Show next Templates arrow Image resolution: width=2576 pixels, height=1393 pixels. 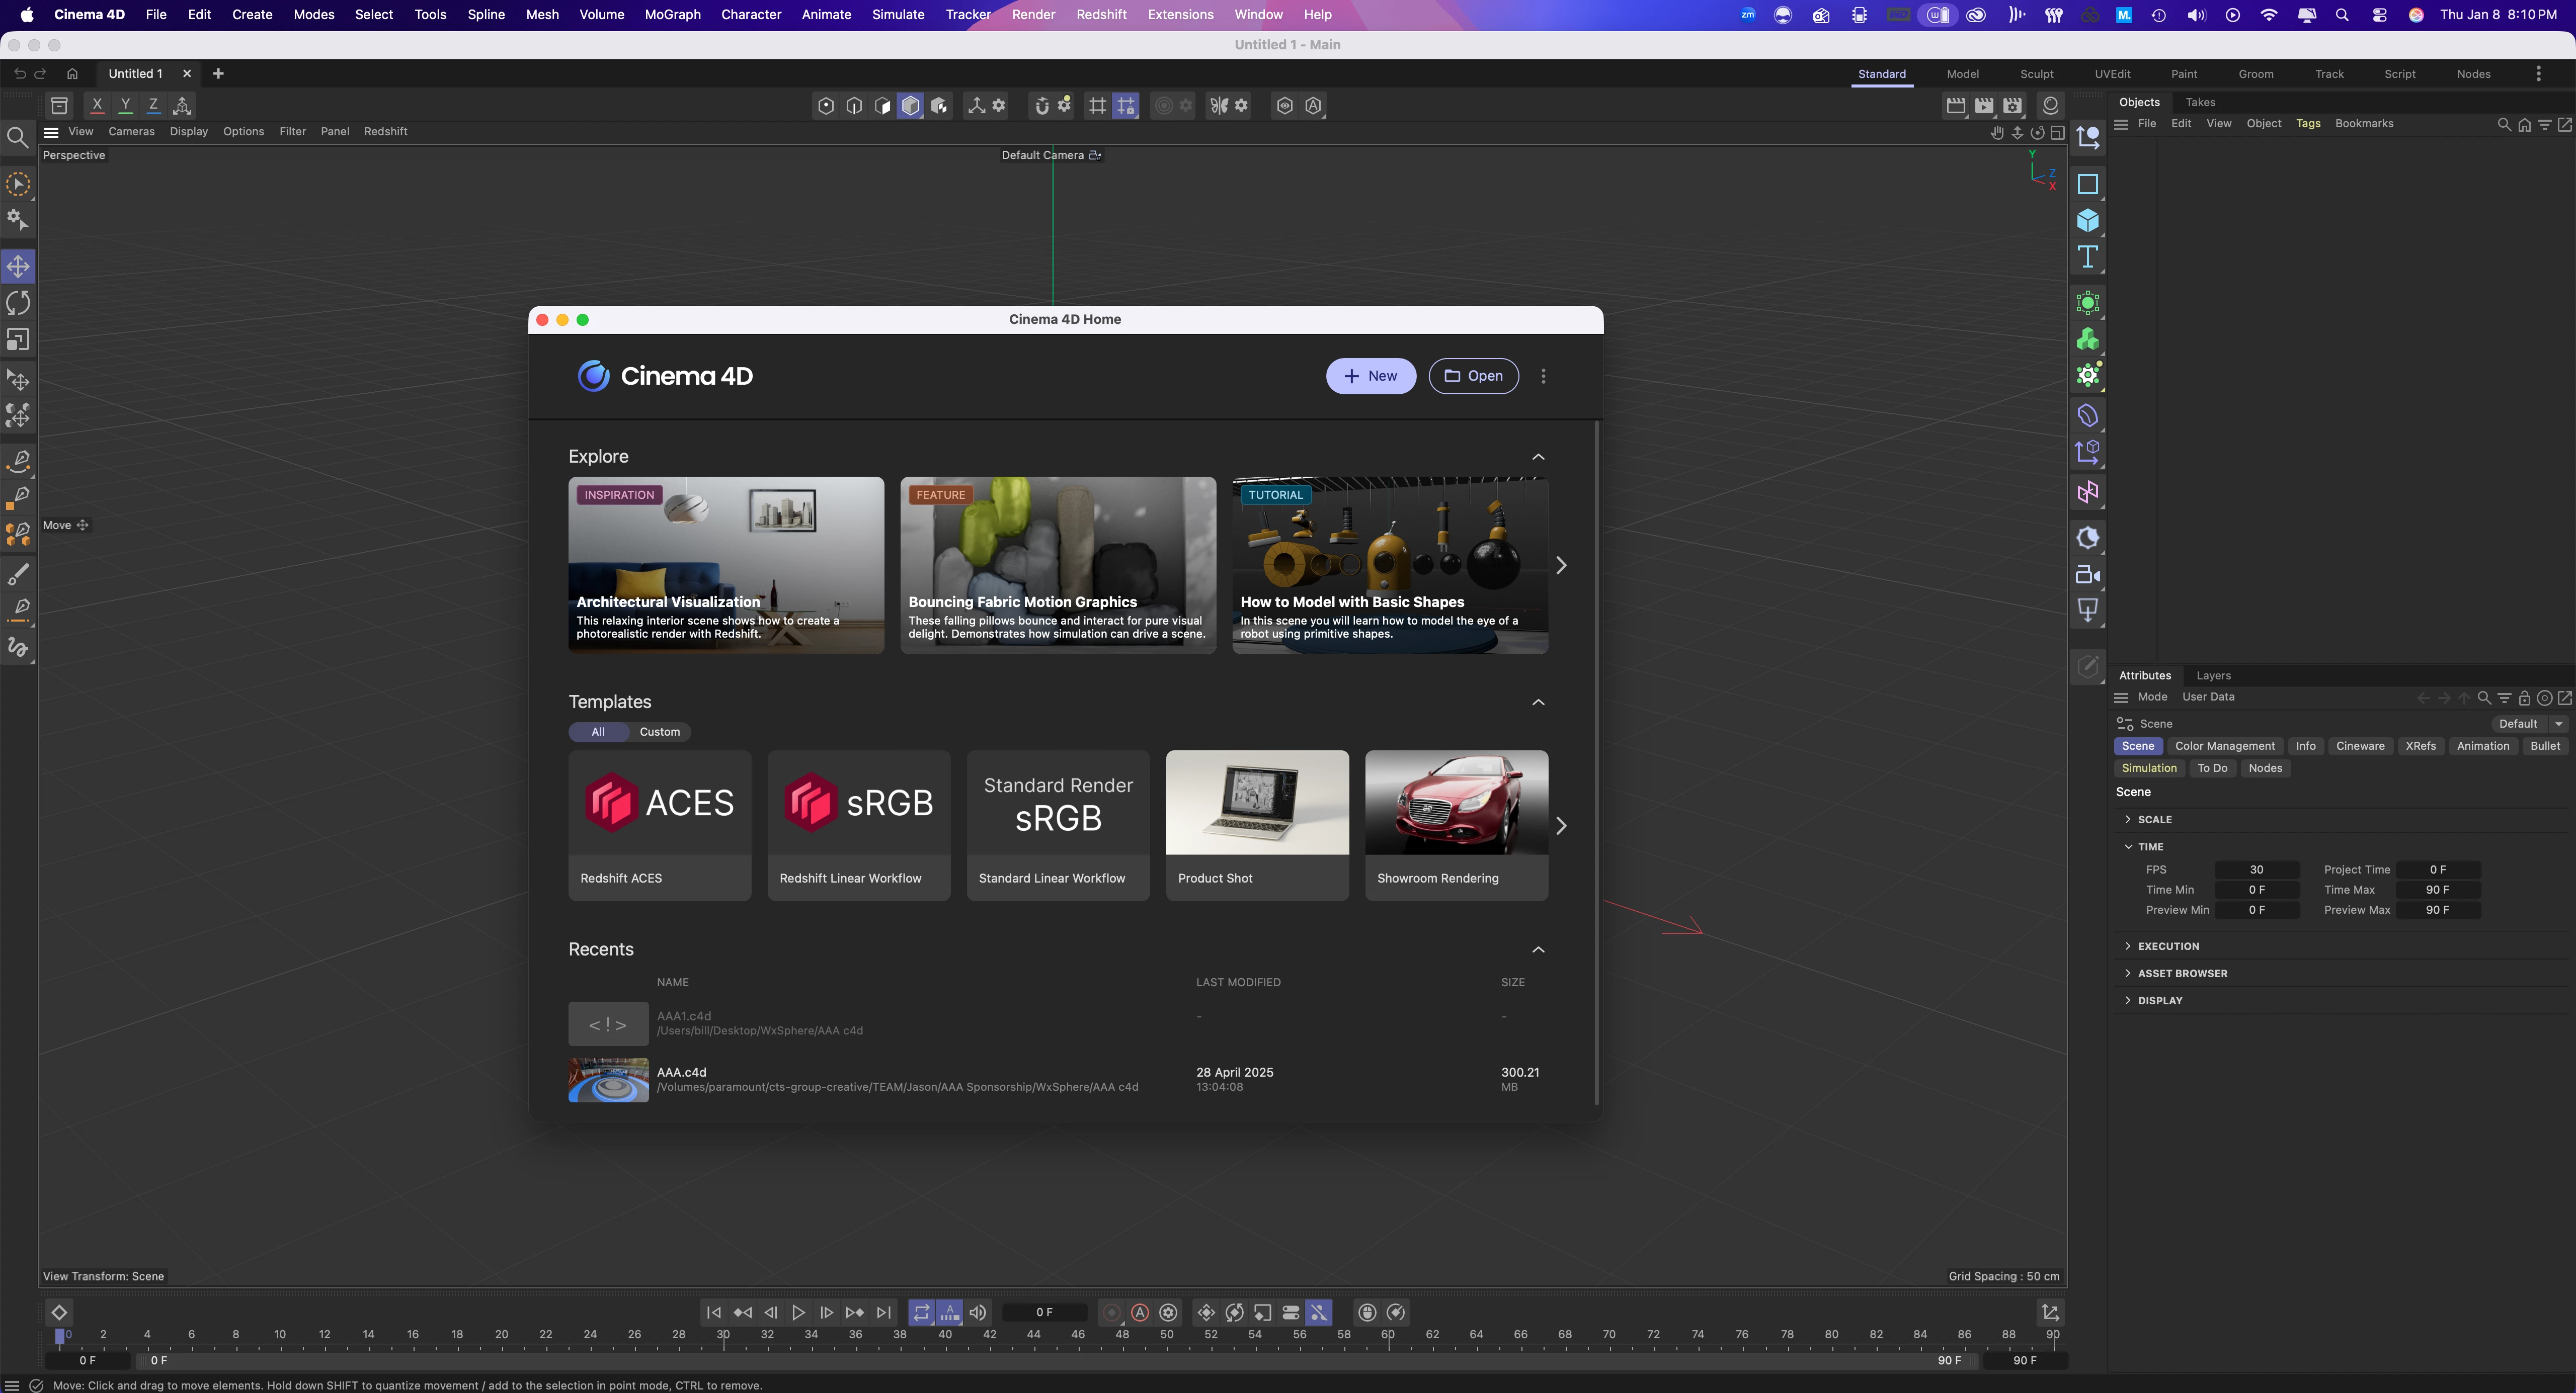(1561, 825)
